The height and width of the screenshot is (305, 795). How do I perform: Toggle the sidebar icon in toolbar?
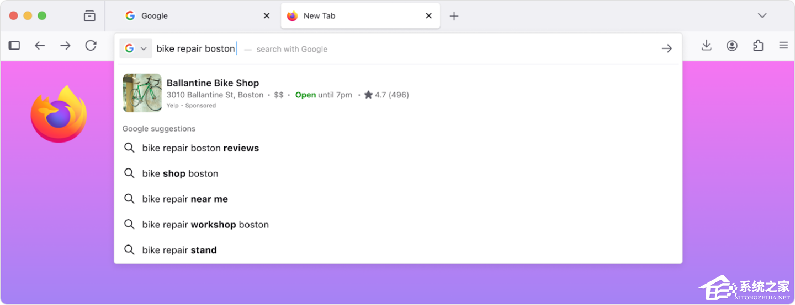(x=14, y=46)
